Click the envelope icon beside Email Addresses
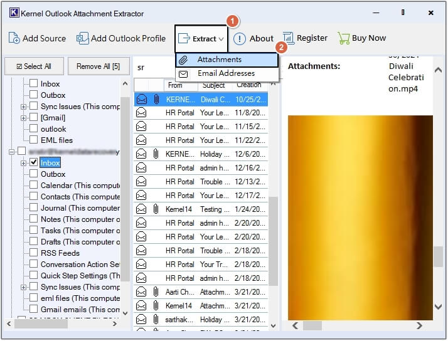 [183, 74]
